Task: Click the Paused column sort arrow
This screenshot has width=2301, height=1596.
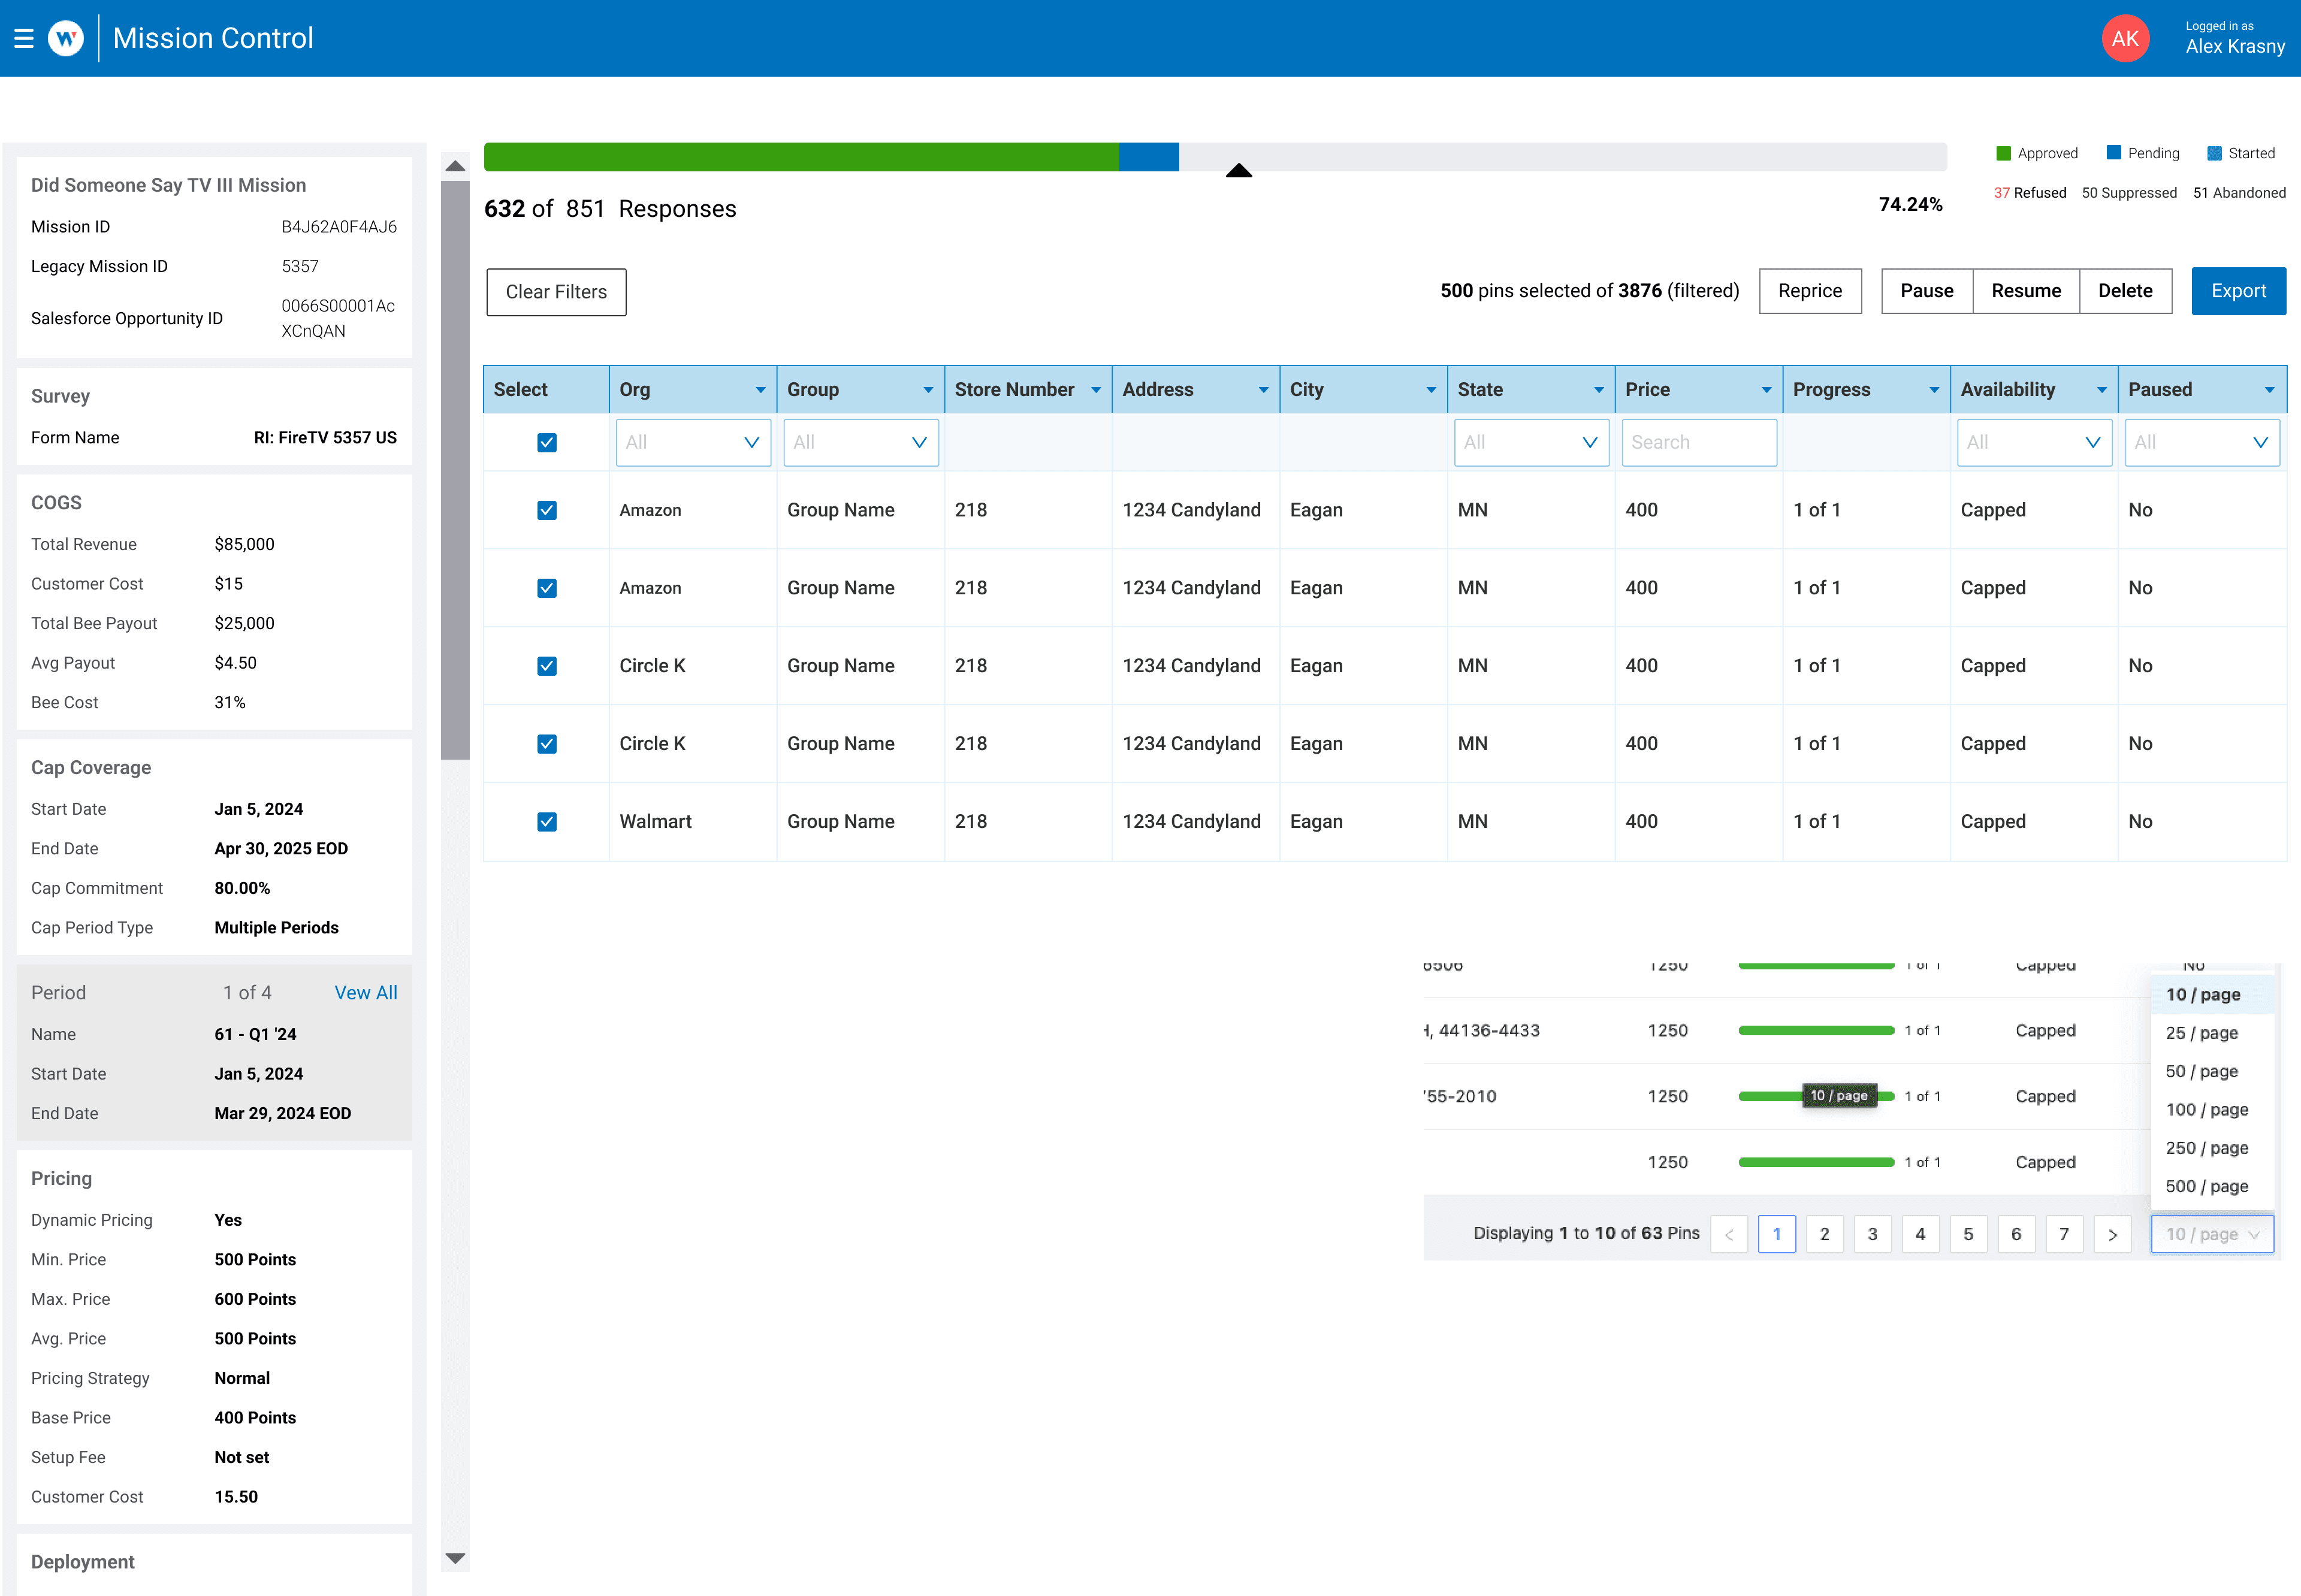Action: (x=2270, y=390)
